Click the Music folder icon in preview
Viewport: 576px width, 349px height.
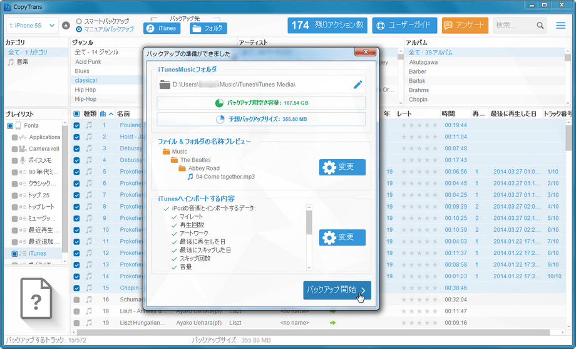click(167, 152)
